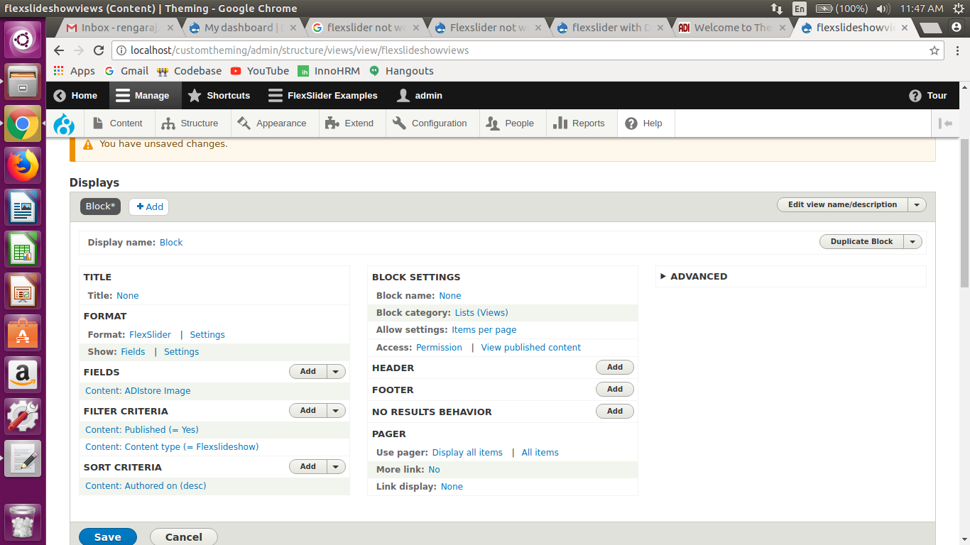This screenshot has height=545, width=970.
Task: Launch the site Tour from the toolbar
Action: pos(927,95)
